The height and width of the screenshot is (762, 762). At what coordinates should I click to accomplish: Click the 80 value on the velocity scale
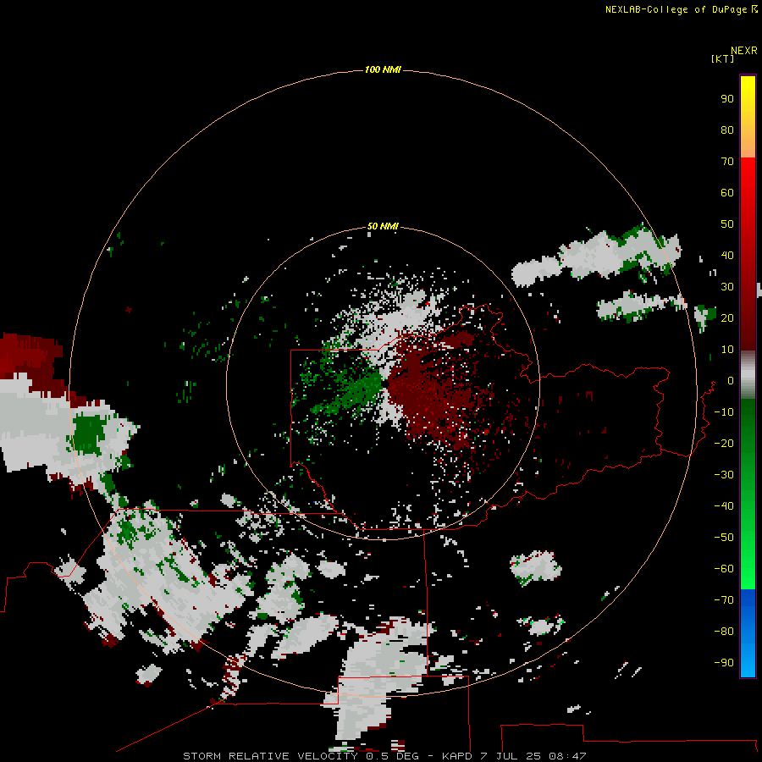(727, 130)
